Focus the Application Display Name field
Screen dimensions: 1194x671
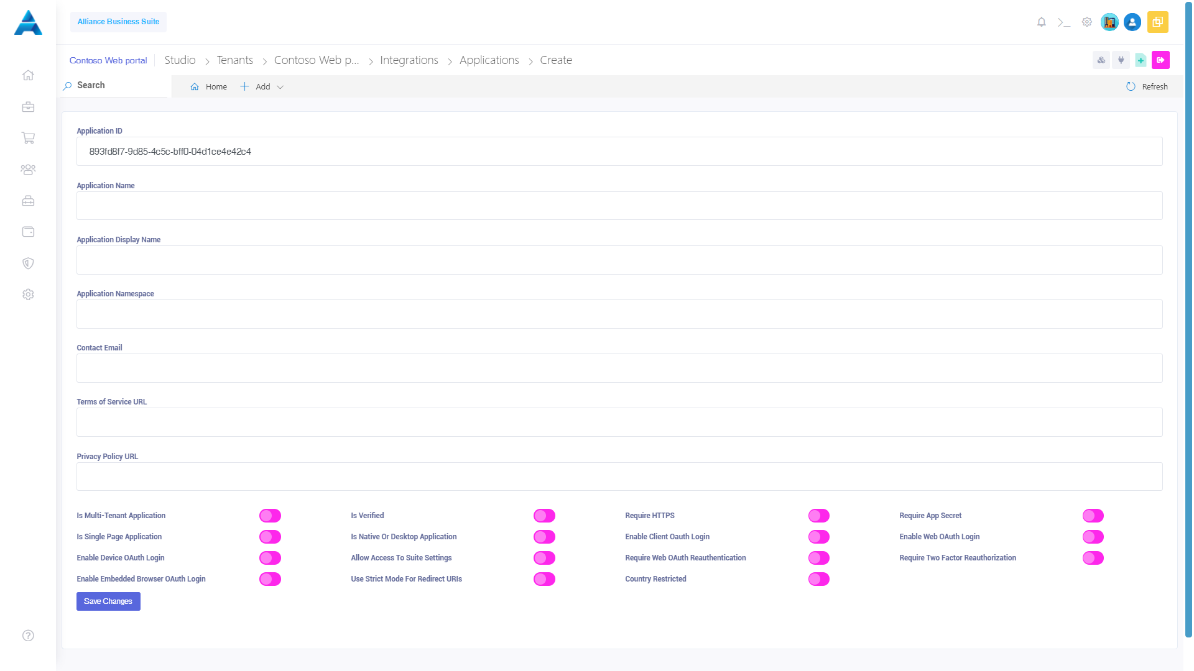pos(619,260)
